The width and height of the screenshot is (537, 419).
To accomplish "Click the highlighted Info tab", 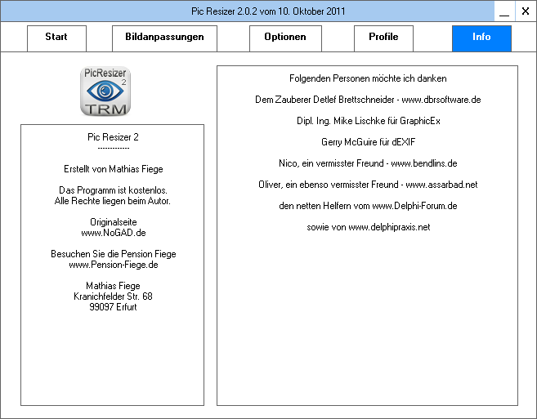I will pyautogui.click(x=481, y=38).
